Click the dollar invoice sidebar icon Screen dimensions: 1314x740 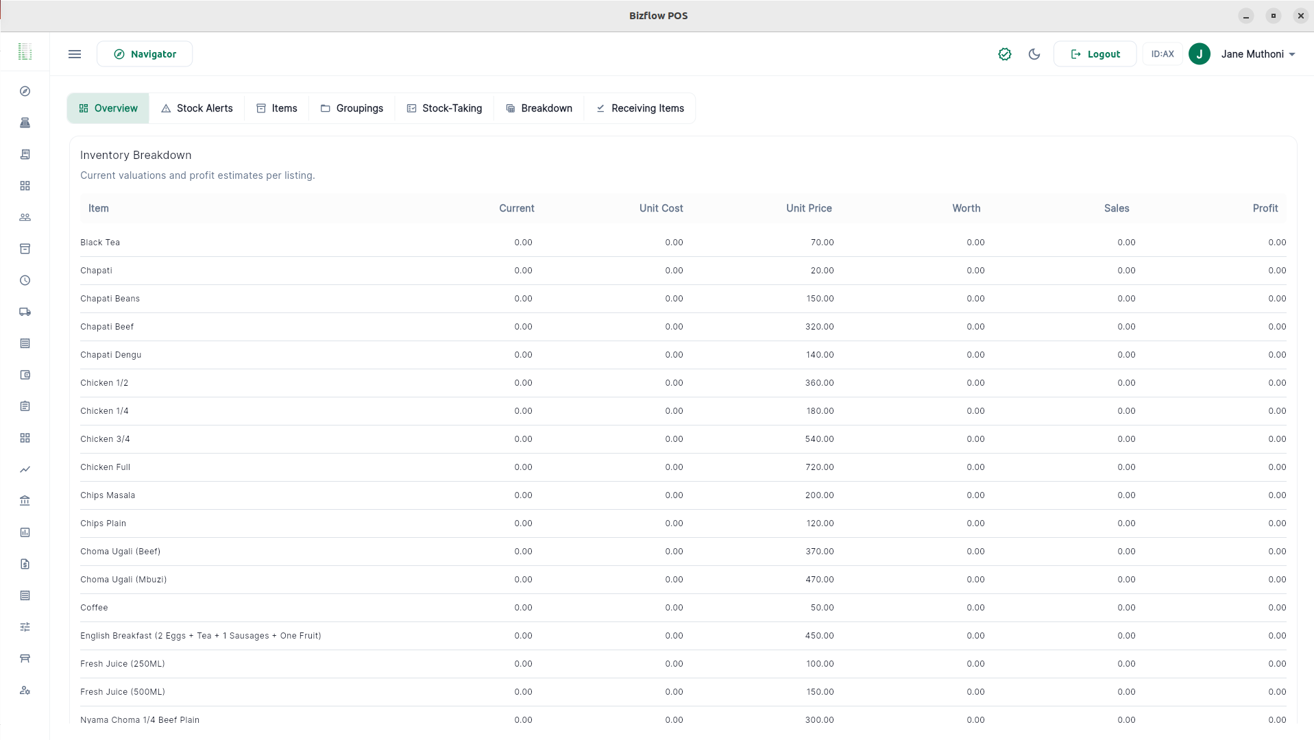(x=25, y=564)
